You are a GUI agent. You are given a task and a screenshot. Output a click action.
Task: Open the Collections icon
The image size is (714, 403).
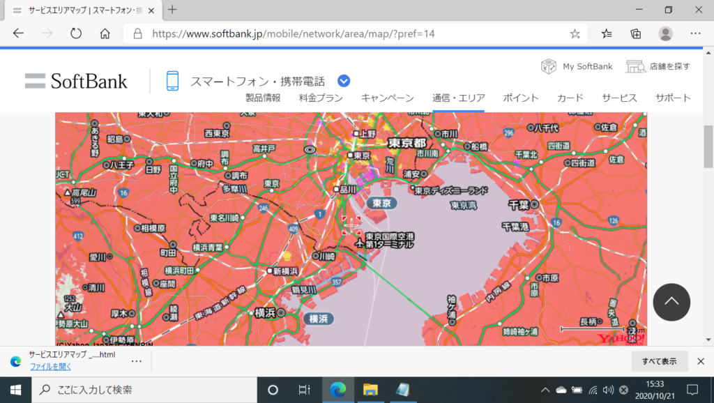coord(636,33)
